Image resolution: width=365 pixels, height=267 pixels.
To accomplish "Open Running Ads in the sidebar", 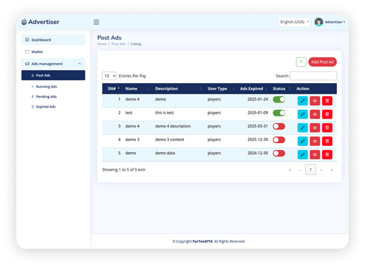I will pos(46,87).
